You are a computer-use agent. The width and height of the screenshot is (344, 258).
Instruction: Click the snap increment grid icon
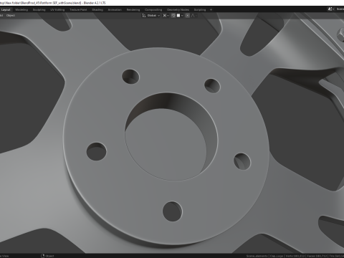(178, 16)
